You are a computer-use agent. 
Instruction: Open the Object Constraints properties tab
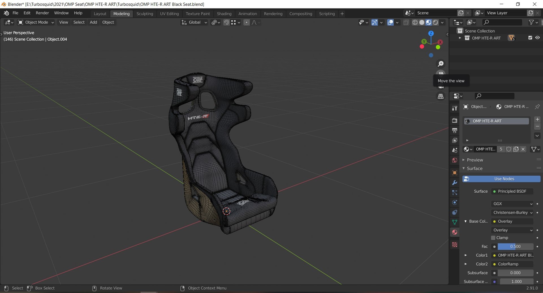click(454, 212)
